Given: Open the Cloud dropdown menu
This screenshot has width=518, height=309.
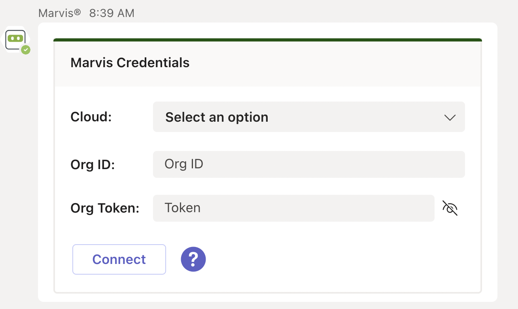Looking at the screenshot, I should [308, 117].
